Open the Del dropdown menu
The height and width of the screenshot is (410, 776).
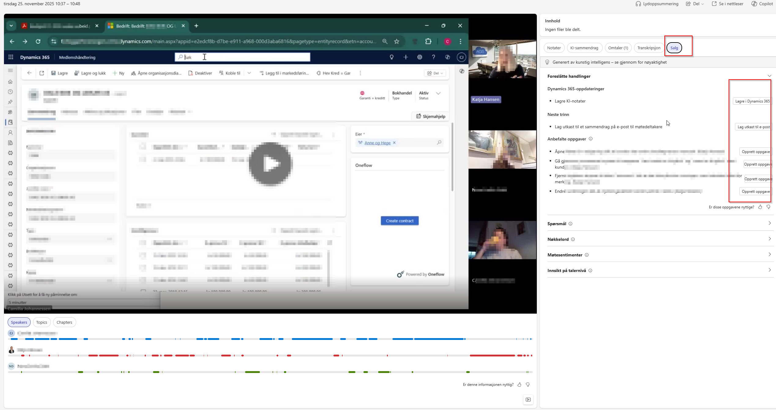695,4
